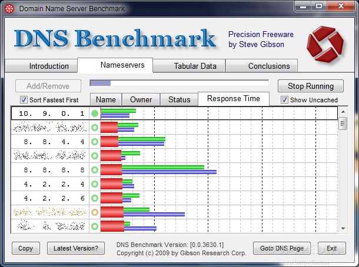Open the Introduction tab
Screen dimensions: 359x267
[41, 66]
